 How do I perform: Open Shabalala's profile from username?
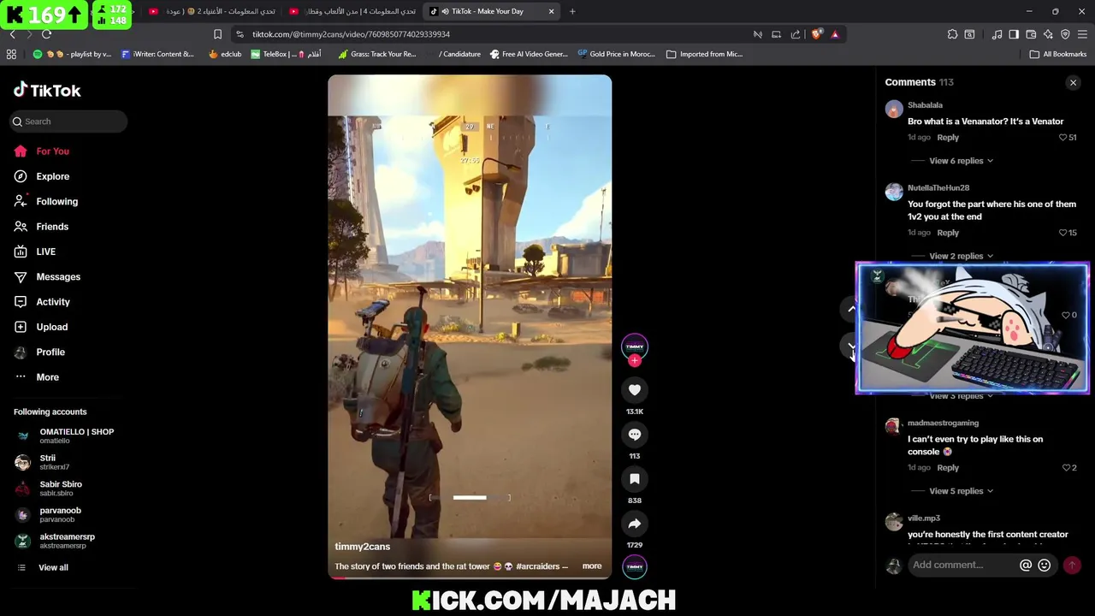(x=925, y=105)
